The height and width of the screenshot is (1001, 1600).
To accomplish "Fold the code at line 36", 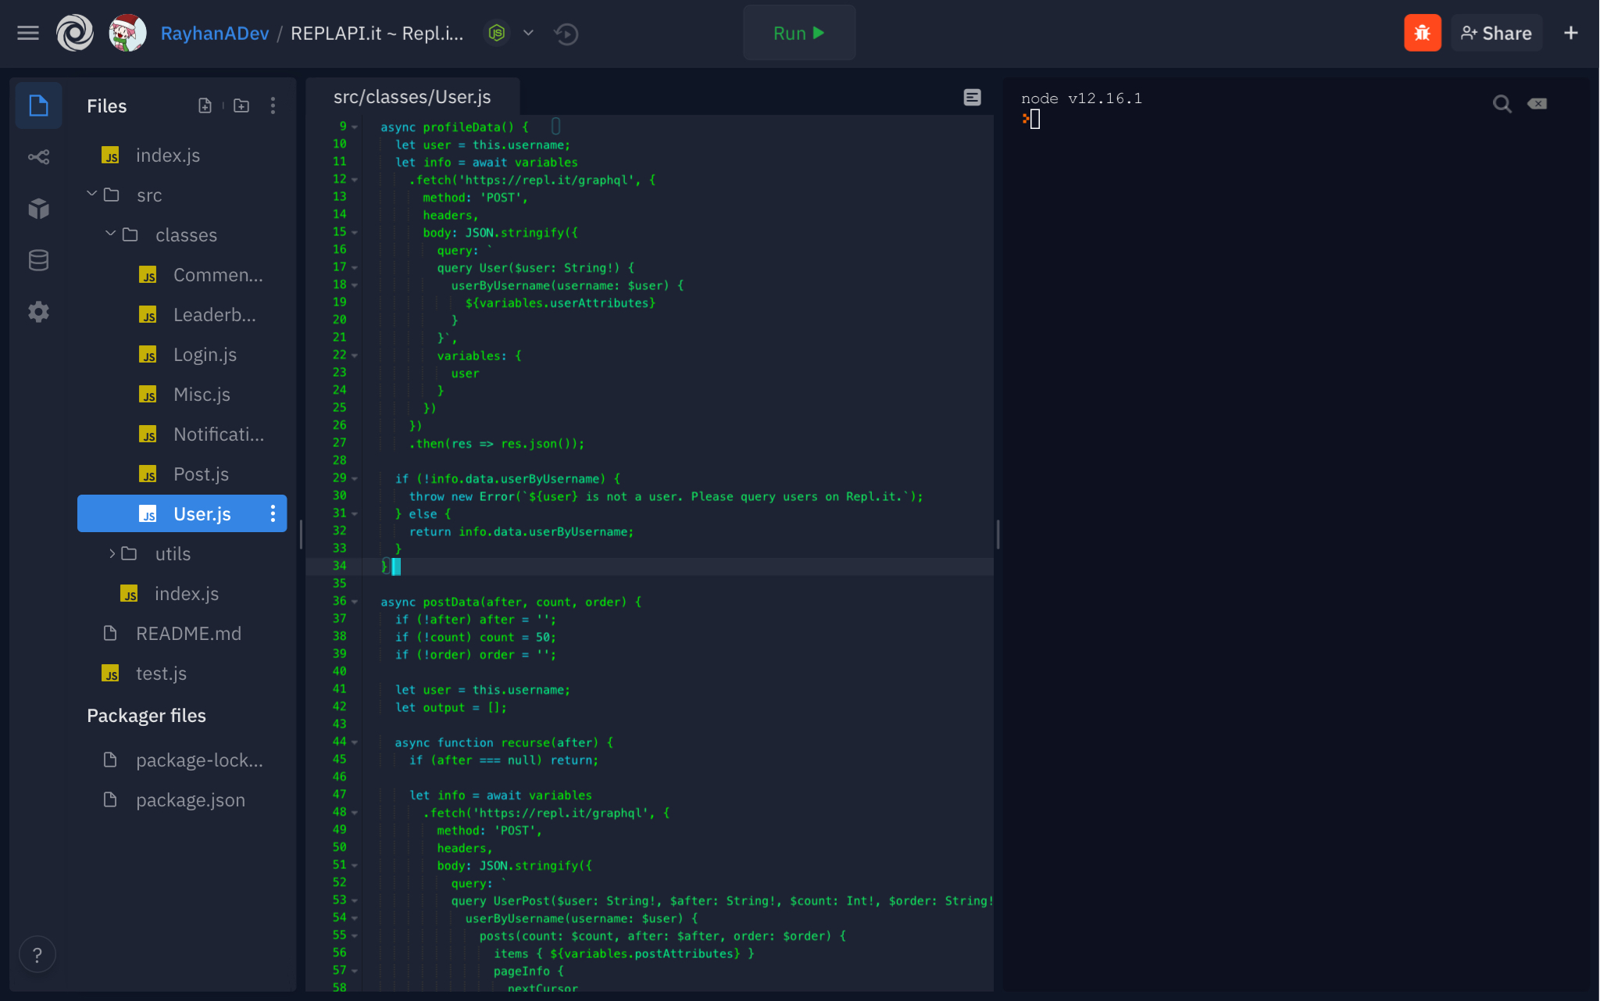I will (355, 602).
